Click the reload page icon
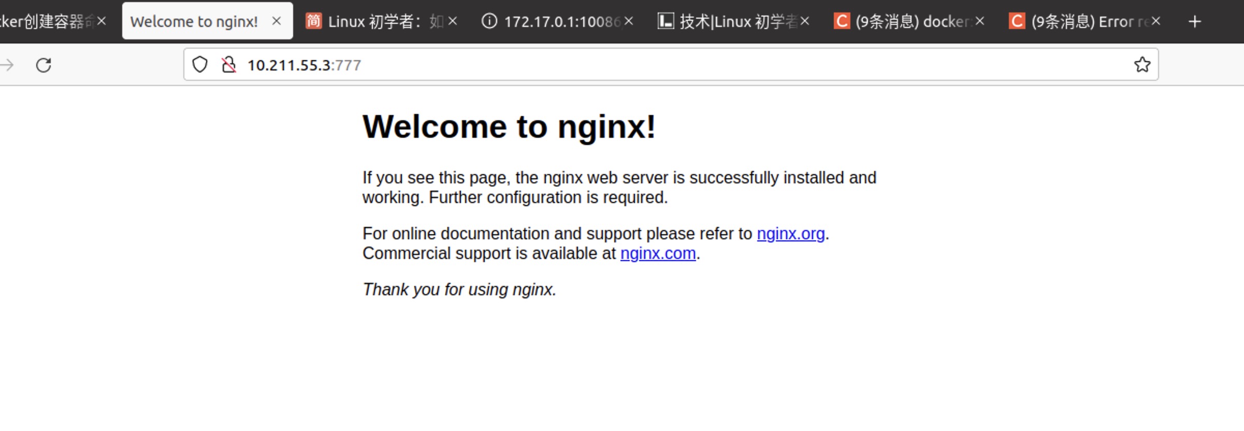Image resolution: width=1244 pixels, height=431 pixels. pos(44,65)
